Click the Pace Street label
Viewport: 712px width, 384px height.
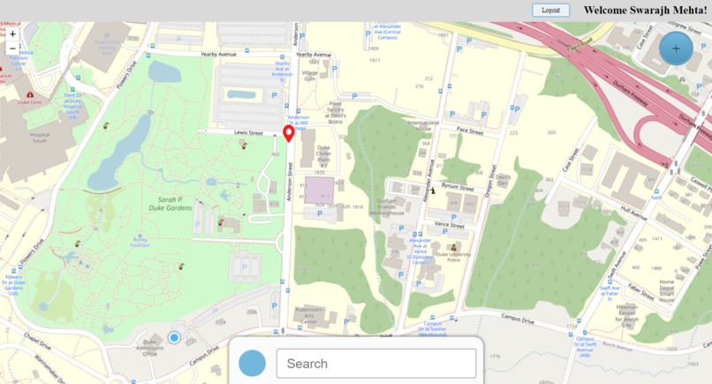pyautogui.click(x=470, y=131)
